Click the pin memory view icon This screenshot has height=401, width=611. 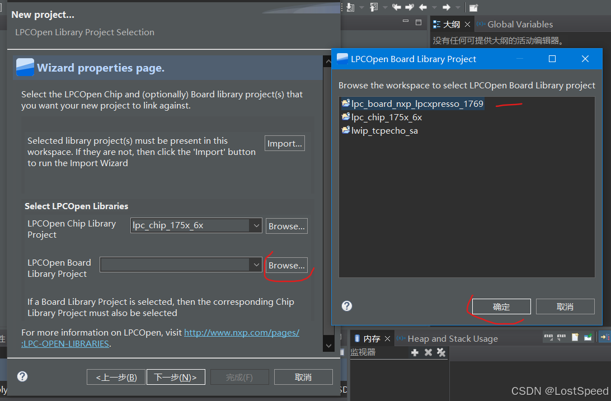(x=587, y=337)
